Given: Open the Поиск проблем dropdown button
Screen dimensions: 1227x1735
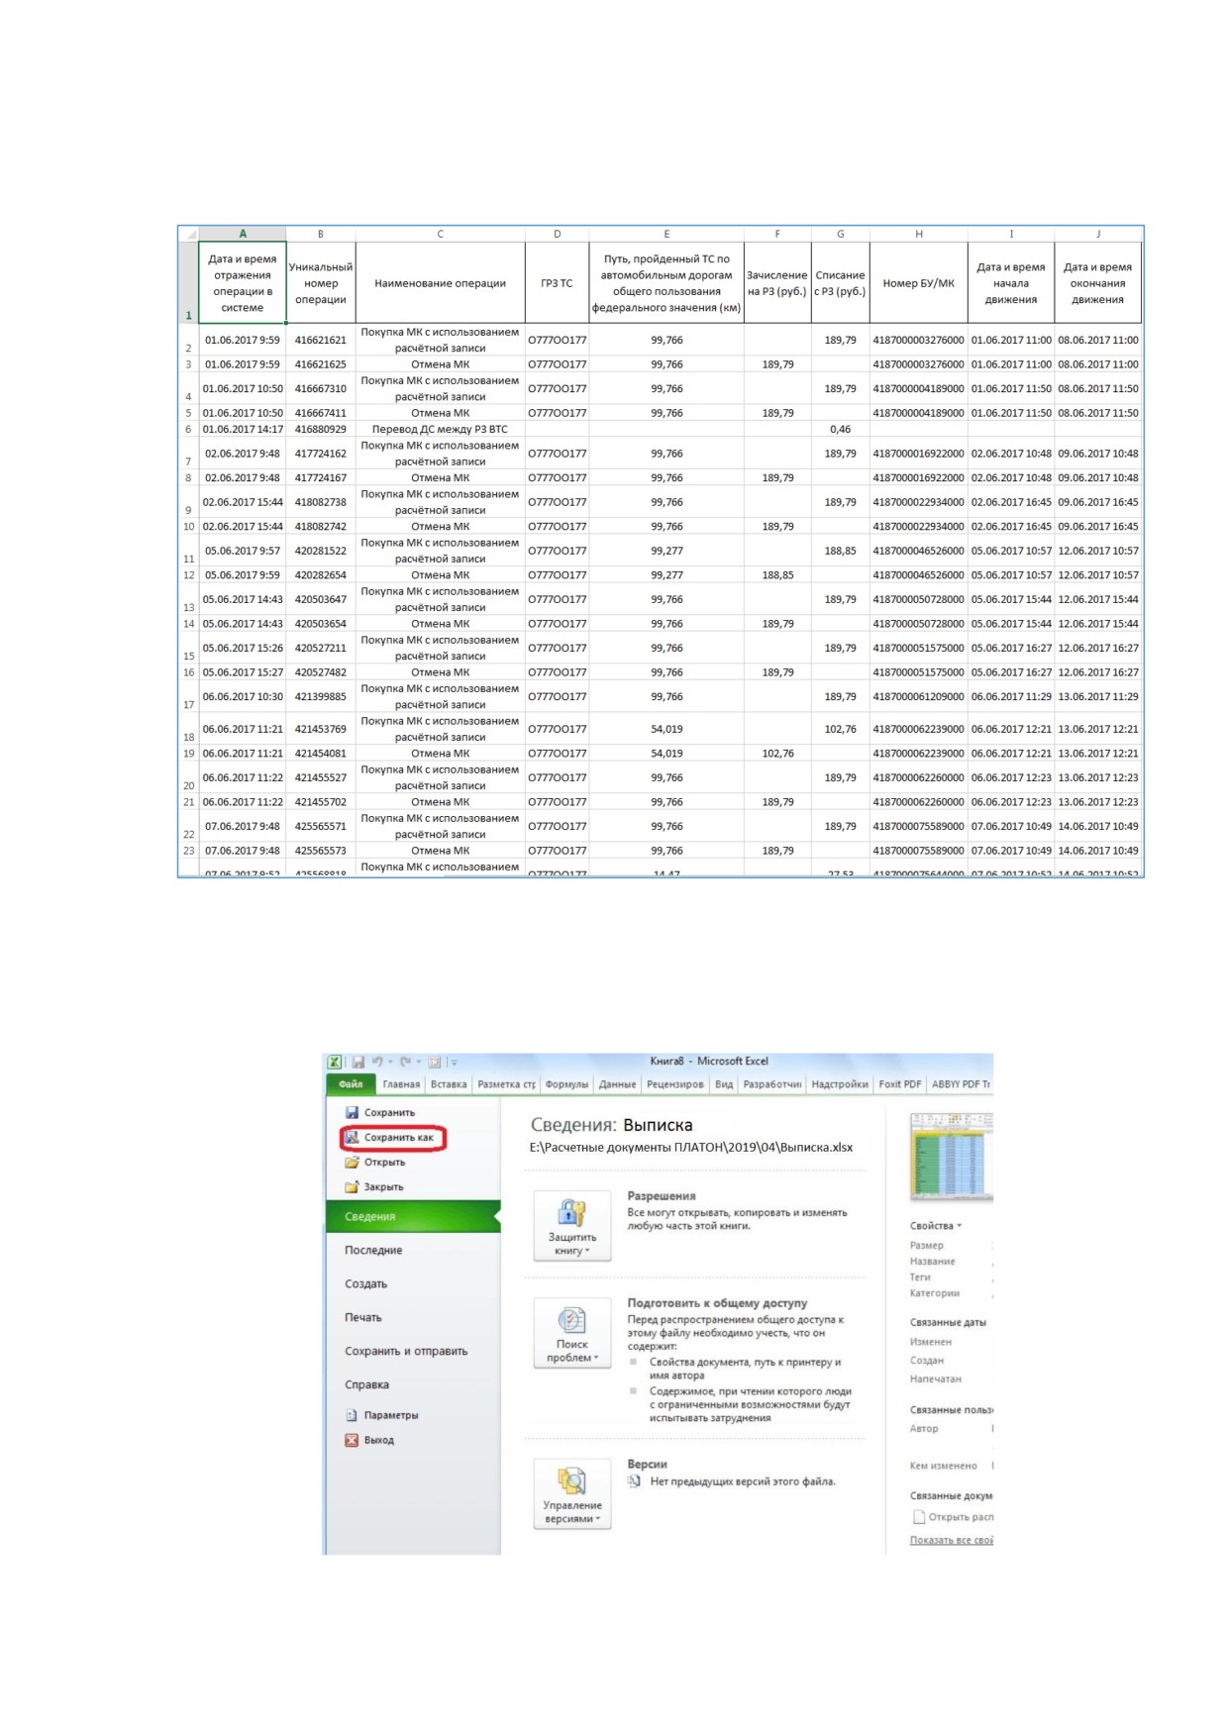Looking at the screenshot, I should (572, 1333).
